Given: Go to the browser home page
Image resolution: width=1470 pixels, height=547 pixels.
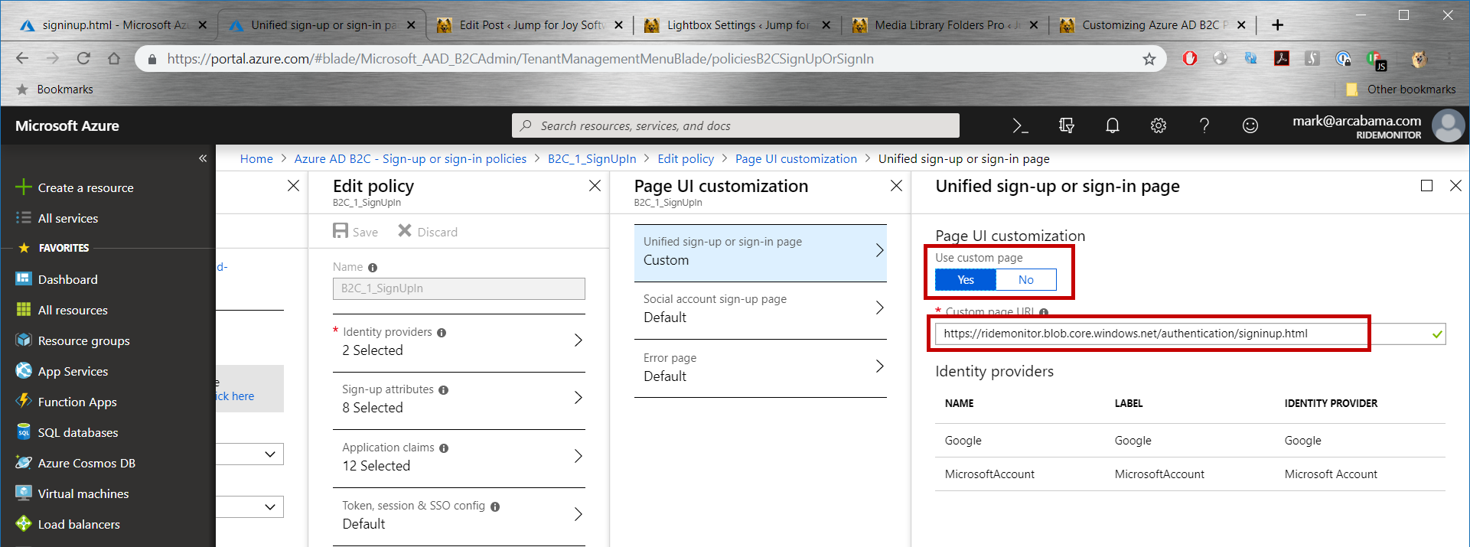Looking at the screenshot, I should click(114, 59).
